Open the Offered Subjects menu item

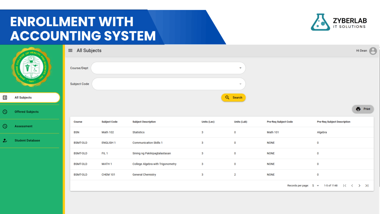[27, 112]
